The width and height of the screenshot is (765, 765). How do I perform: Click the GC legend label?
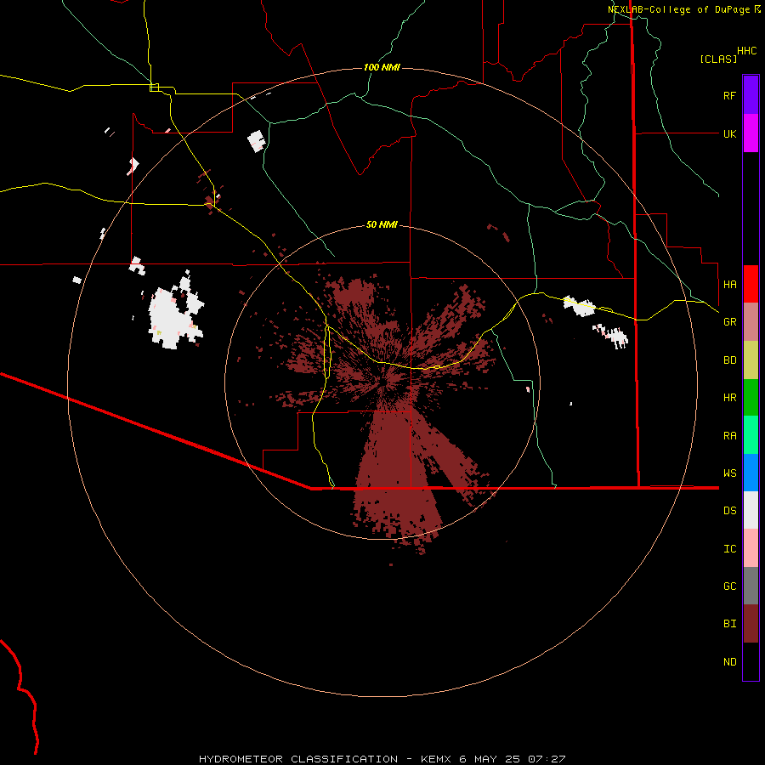pos(729,586)
